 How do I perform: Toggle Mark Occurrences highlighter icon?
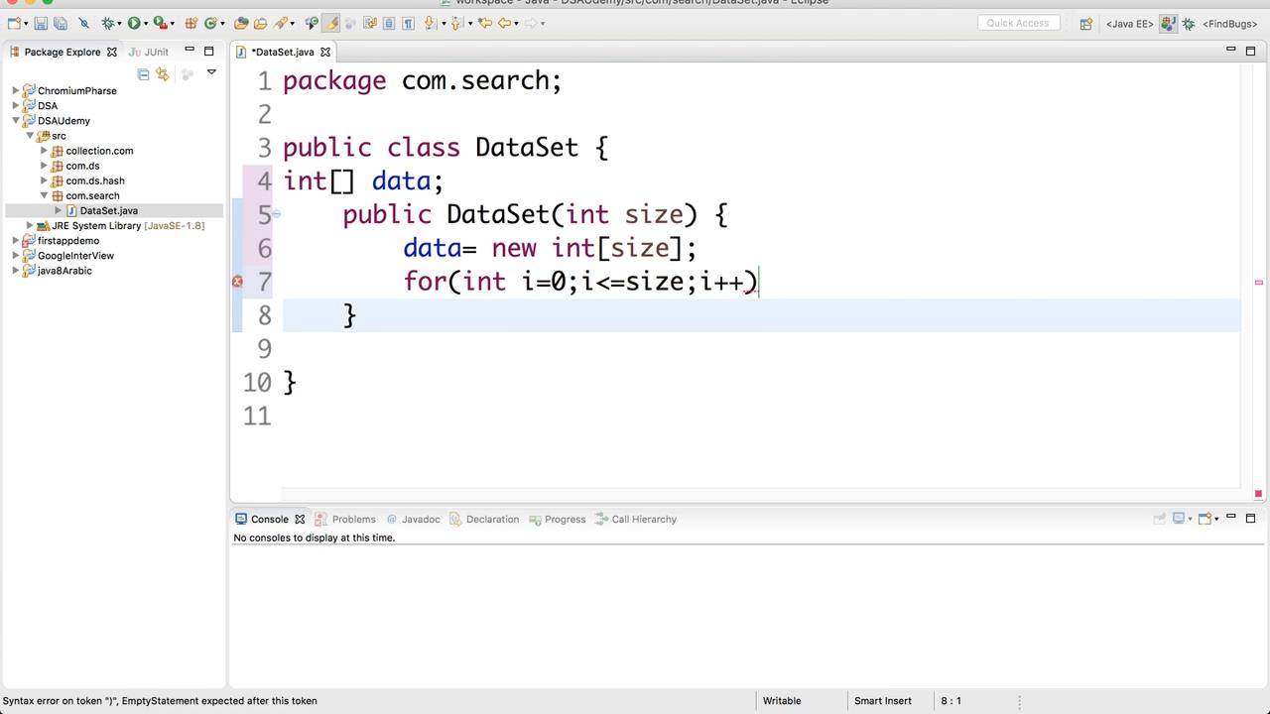330,23
